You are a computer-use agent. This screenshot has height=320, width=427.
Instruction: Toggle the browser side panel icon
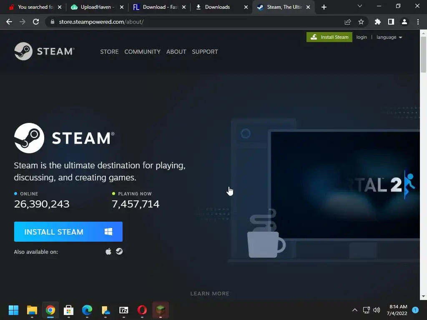coord(391,22)
